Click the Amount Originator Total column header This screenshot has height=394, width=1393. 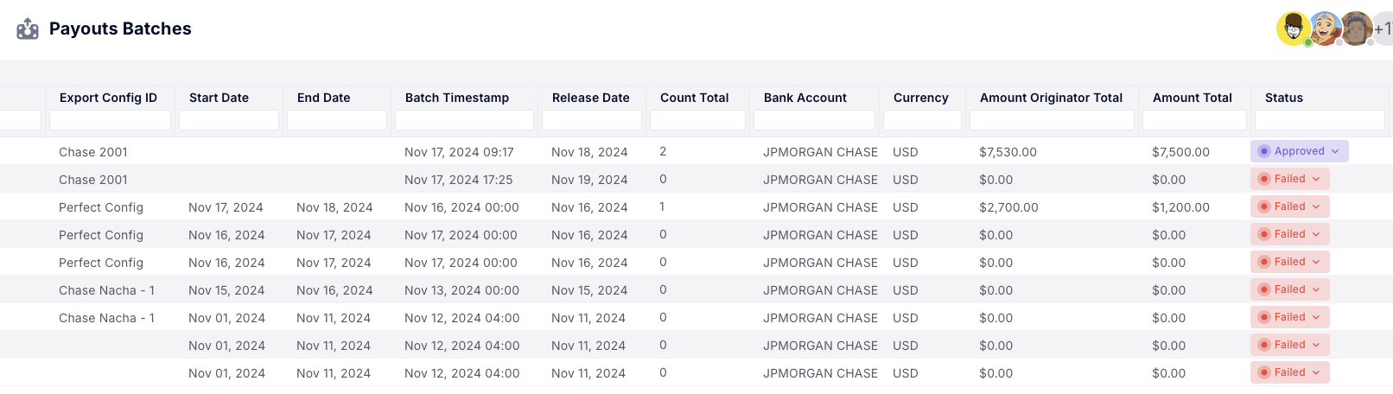pos(1051,98)
